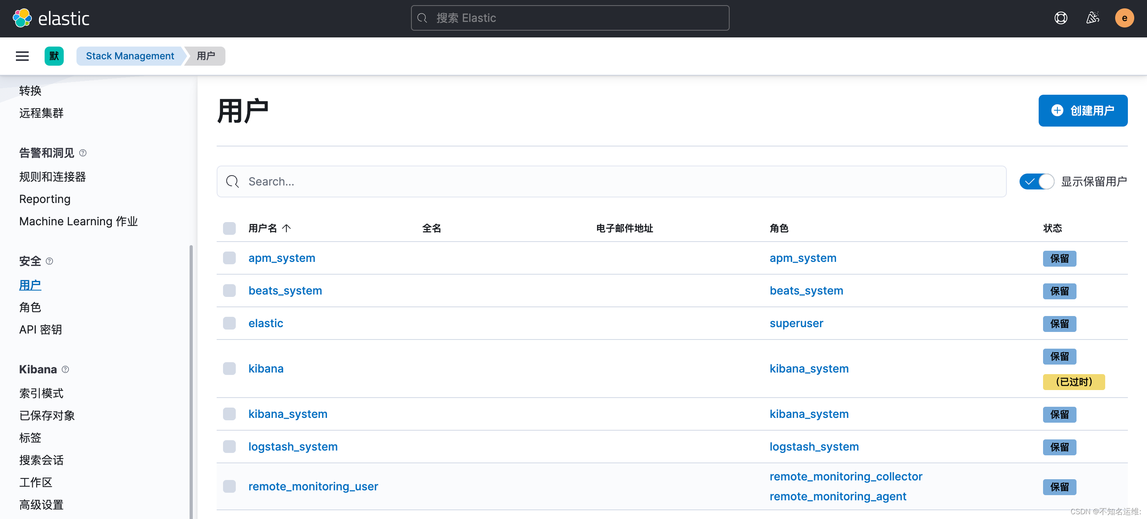
Task: Open the newsfeed celebration icon
Action: click(1093, 18)
